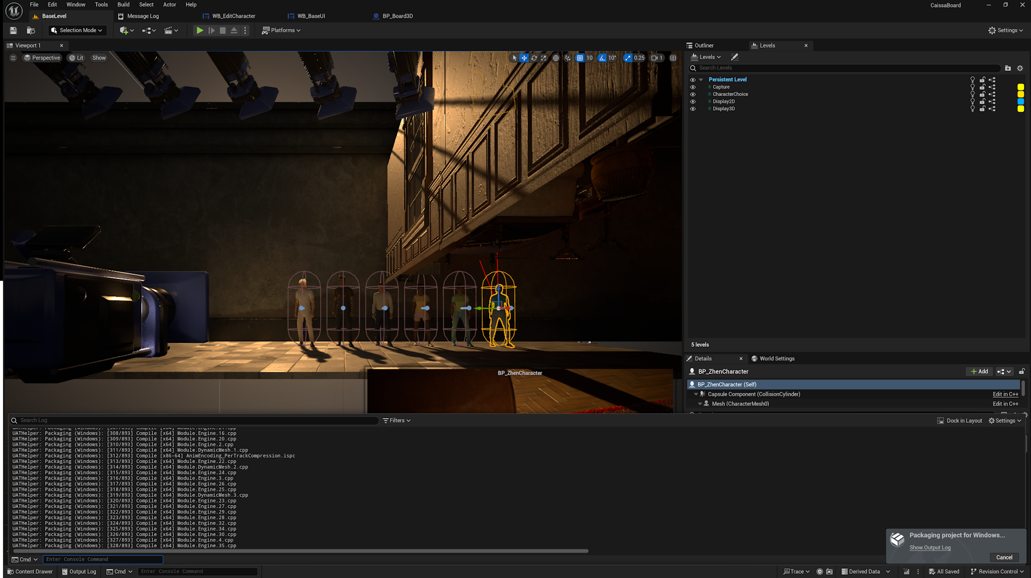This screenshot has height=578, width=1031.
Task: Toggle visibility of the Capture level
Action: pyautogui.click(x=693, y=87)
